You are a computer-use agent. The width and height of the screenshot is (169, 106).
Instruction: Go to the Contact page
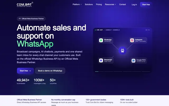point(123,5)
